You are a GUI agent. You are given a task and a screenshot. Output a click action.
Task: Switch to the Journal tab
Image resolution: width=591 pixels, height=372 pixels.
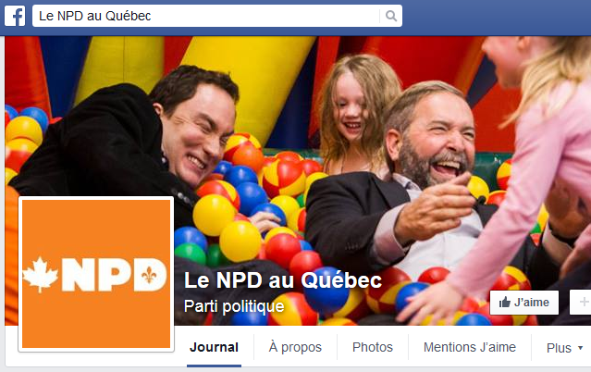[214, 347]
